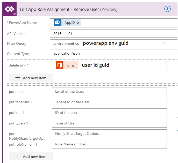Click the delete id field beside the Id token
This screenshot has height=163, width=178.
point(137,65)
